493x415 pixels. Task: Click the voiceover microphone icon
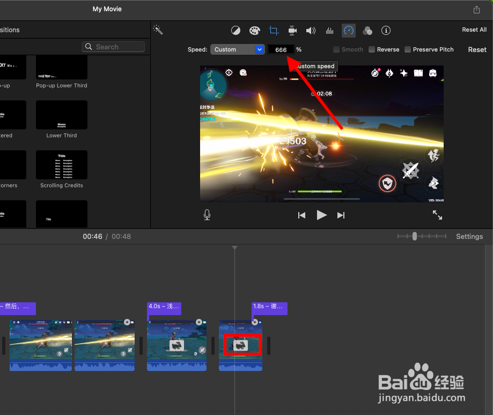[x=207, y=215]
